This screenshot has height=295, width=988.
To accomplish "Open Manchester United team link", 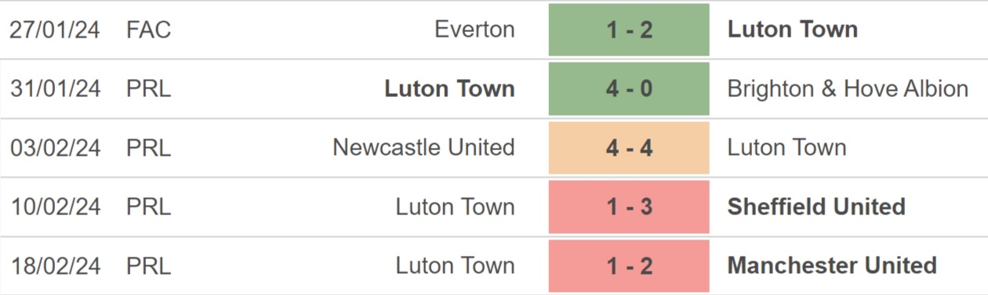I will click(832, 265).
